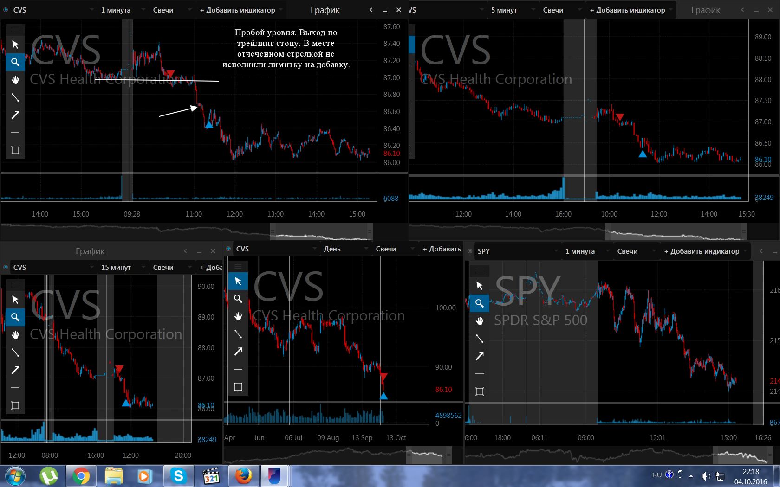The image size is (780, 487).
Task: Switch to the График tab in the top-left chart
Action: (325, 10)
